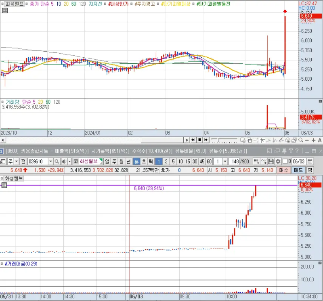Toggle the 1-minute interval button
Image resolution: width=323 pixels, height=301 pixels.
(x=159, y=161)
